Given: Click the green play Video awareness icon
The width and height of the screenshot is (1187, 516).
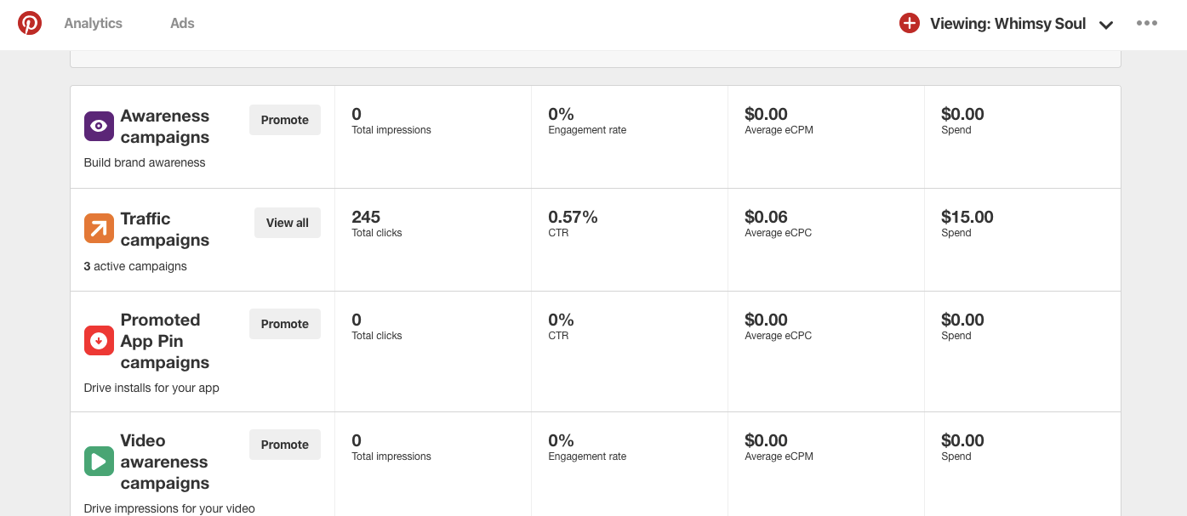Looking at the screenshot, I should coord(99,462).
